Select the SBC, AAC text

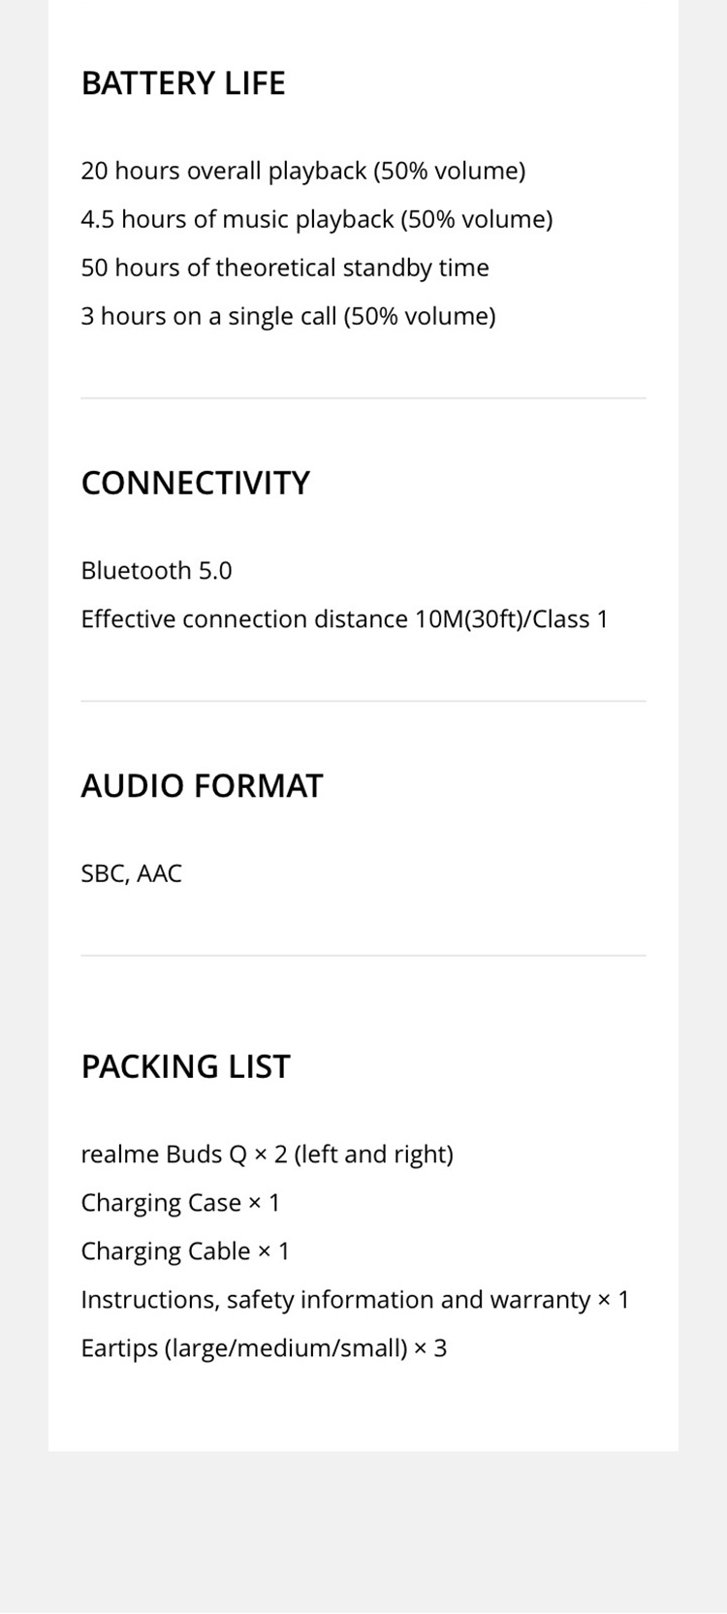(x=131, y=873)
